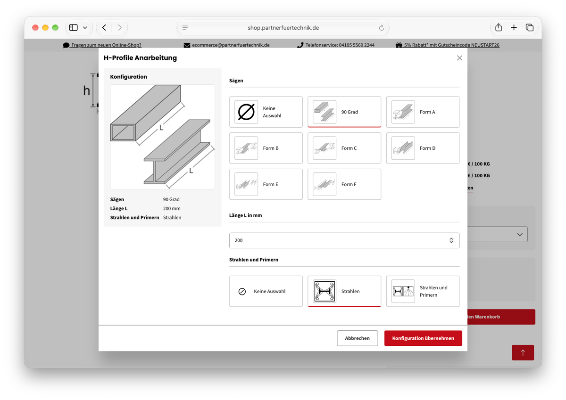The height and width of the screenshot is (400, 566).
Task: Click the gift icon beside Rabatt
Action: click(399, 45)
